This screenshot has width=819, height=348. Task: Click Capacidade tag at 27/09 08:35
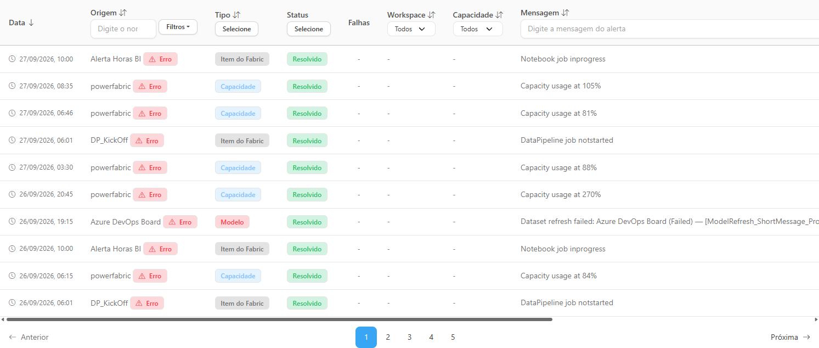click(238, 86)
